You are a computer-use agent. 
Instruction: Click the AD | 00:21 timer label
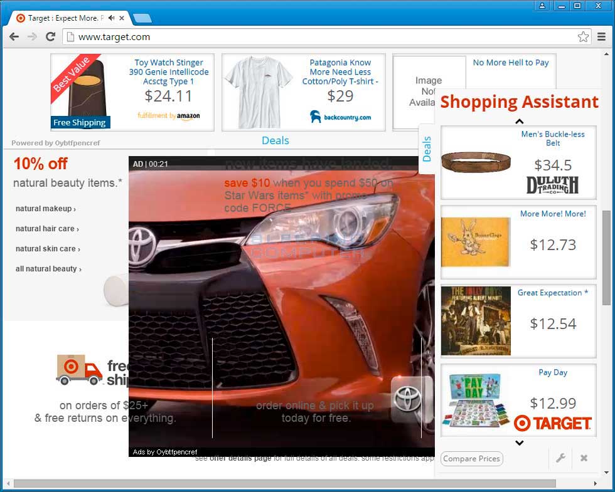[x=150, y=164]
